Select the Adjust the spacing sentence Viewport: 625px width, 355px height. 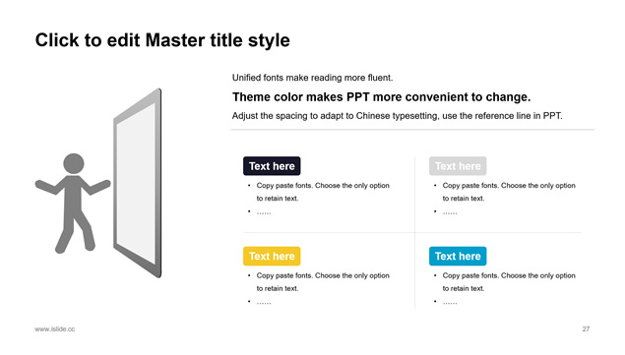click(x=397, y=116)
